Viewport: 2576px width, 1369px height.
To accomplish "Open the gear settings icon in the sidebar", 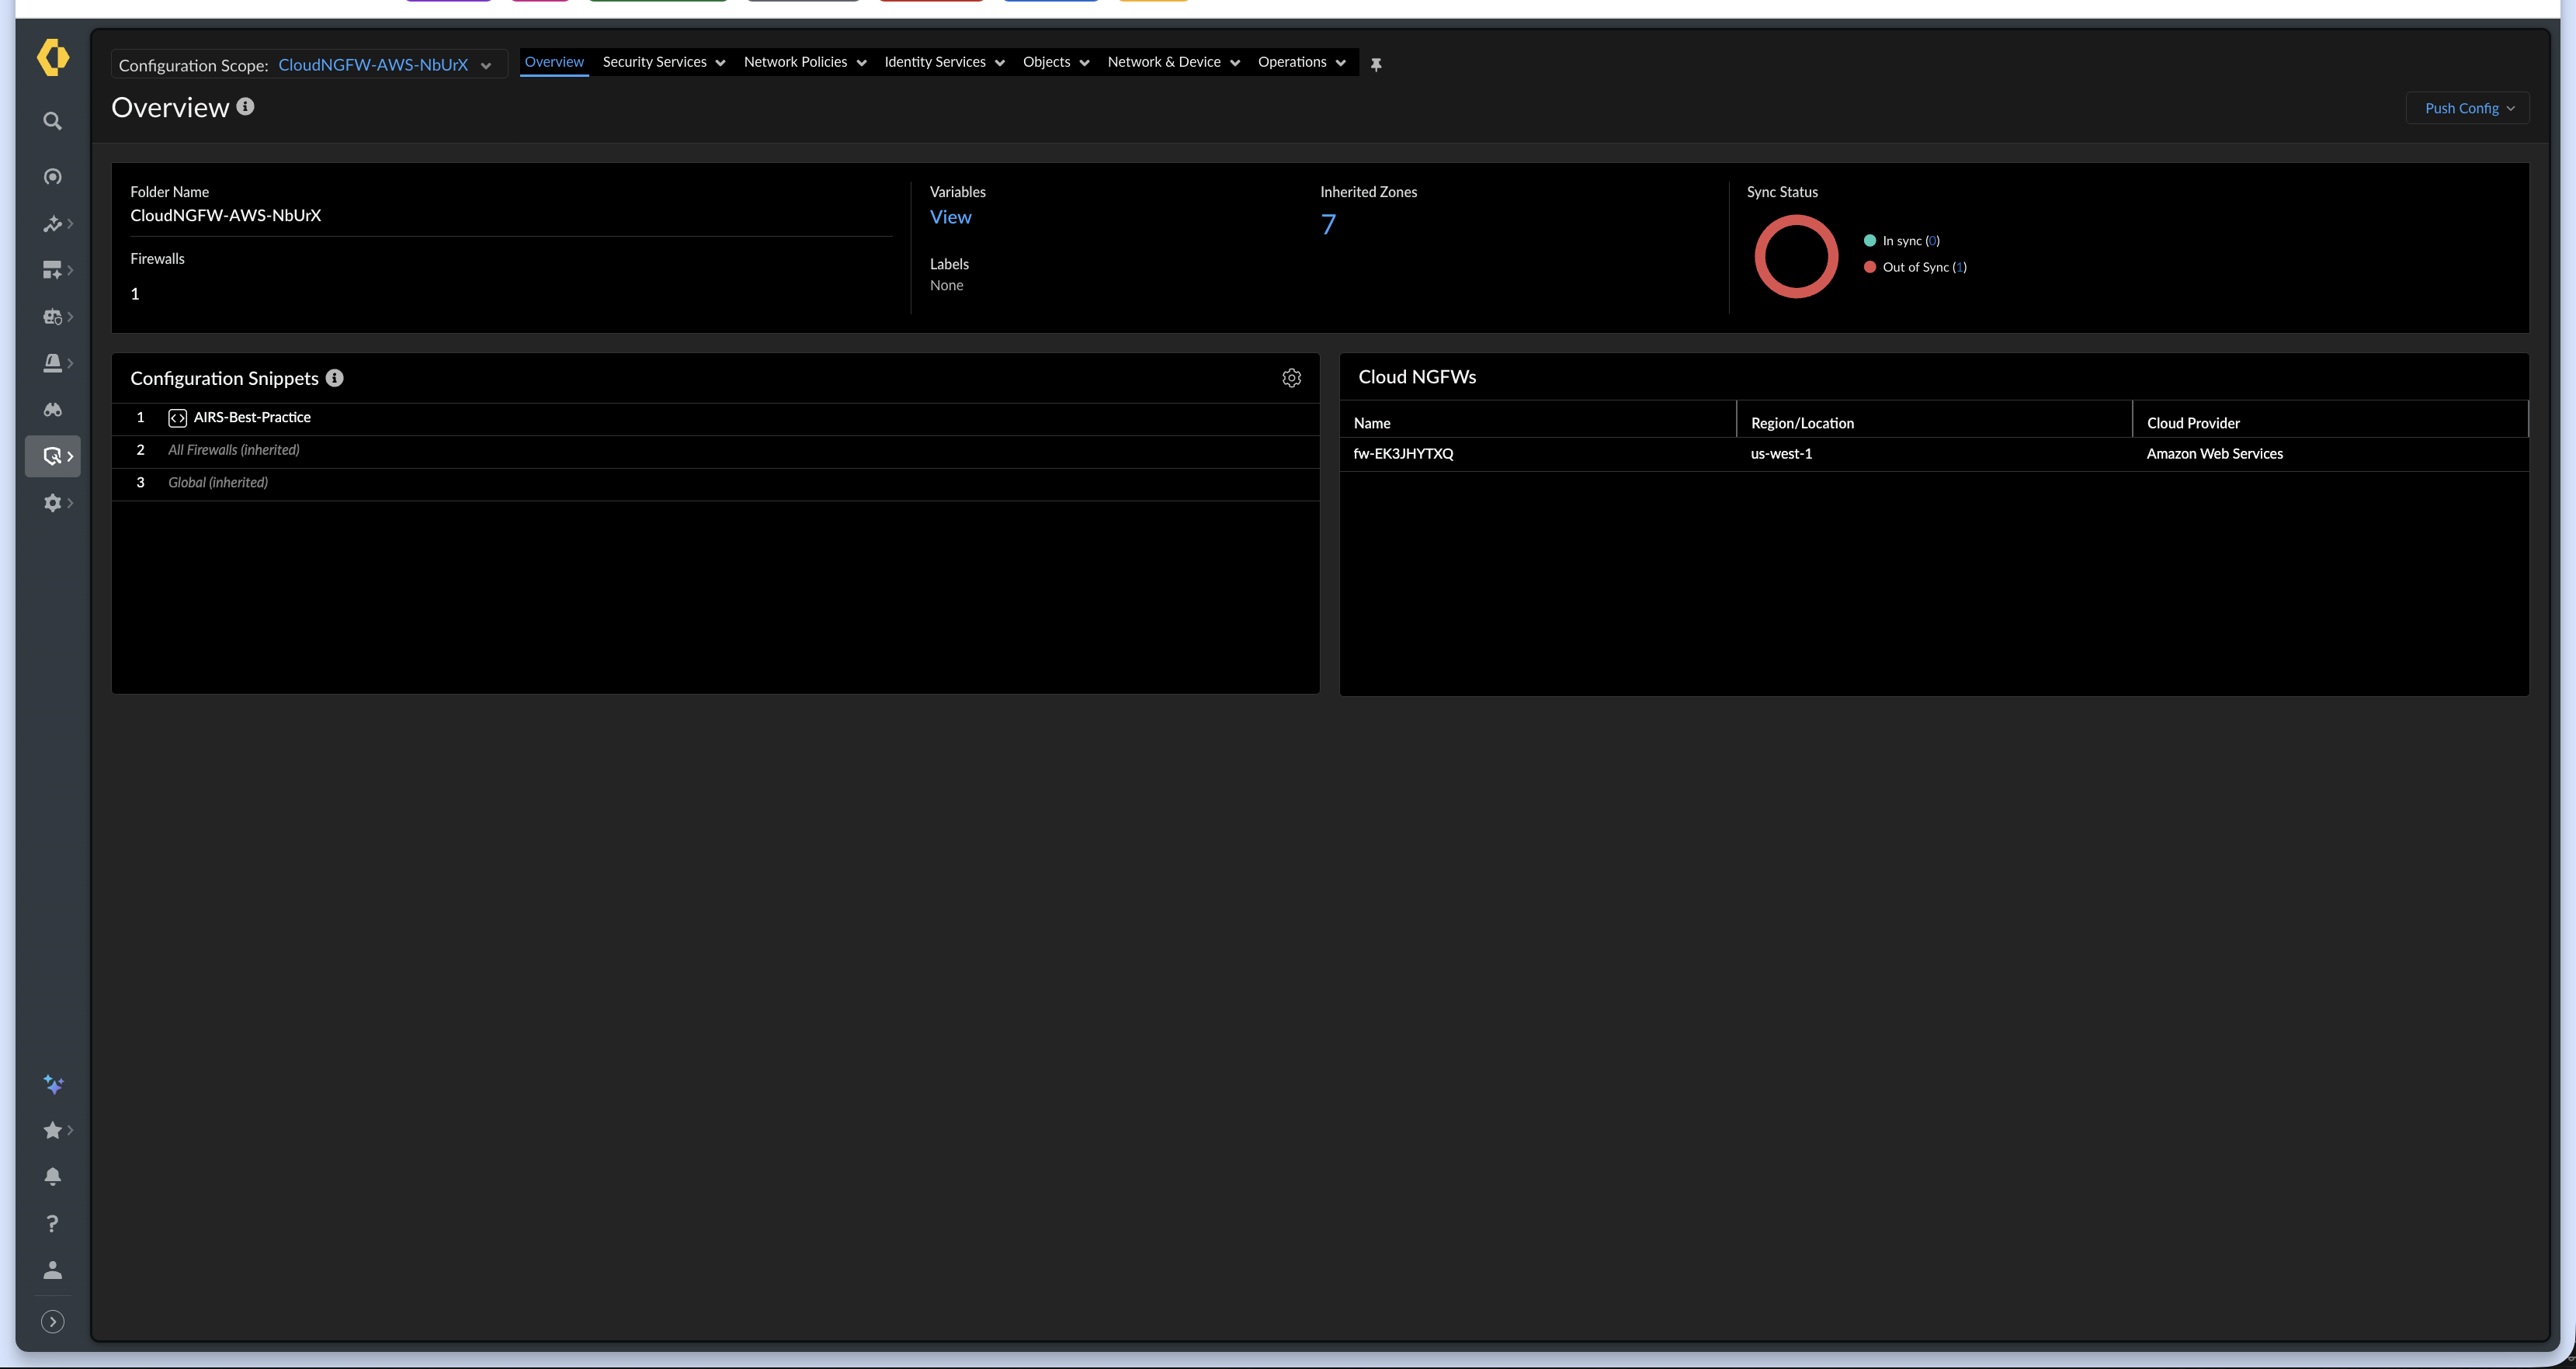I will [x=53, y=503].
